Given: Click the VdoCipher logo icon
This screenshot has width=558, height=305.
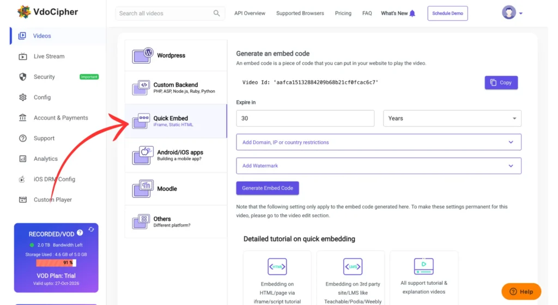Looking at the screenshot, I should pyautogui.click(x=24, y=12).
